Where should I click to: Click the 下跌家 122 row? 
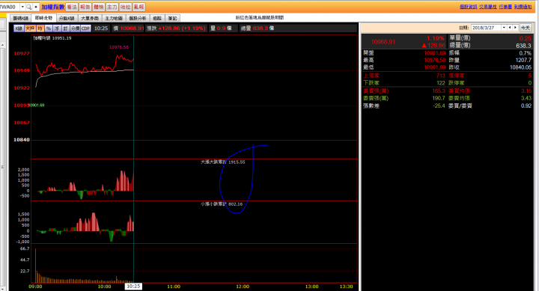point(404,83)
